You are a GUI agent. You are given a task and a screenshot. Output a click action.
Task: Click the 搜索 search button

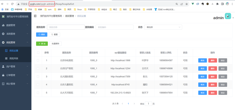click(42, 34)
